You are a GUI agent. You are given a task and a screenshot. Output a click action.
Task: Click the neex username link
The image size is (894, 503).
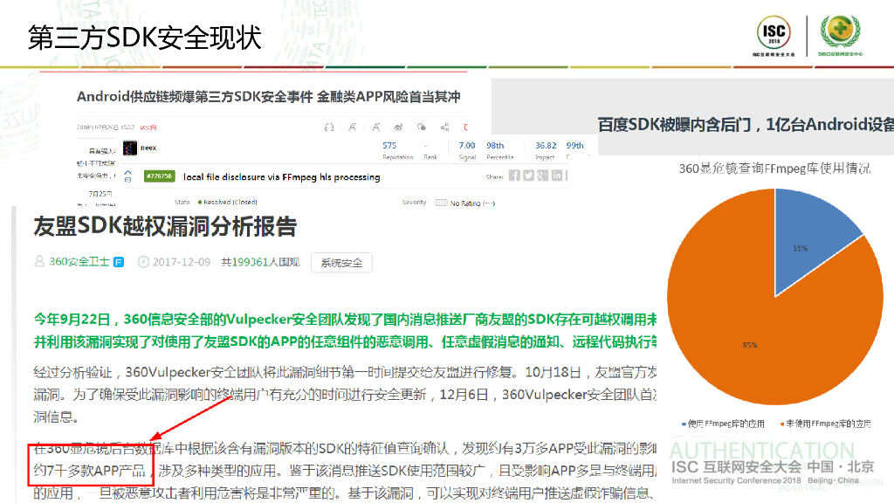[x=148, y=148]
